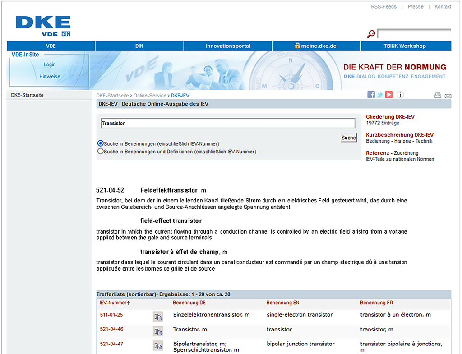Click the copy icon for row 521-04-46
The width and height of the screenshot is (462, 354).
pyautogui.click(x=158, y=331)
